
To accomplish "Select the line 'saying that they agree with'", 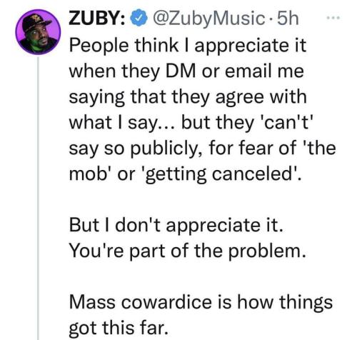I will click(188, 98).
